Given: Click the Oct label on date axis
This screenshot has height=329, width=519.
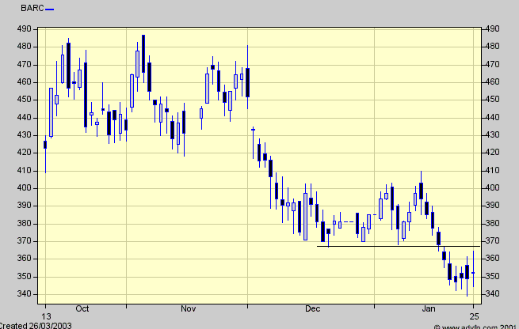Looking at the screenshot, I should pos(81,309).
